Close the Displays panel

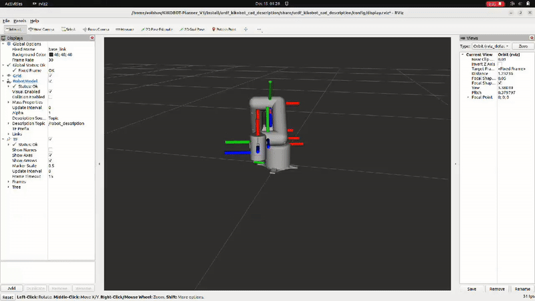click(x=97, y=38)
